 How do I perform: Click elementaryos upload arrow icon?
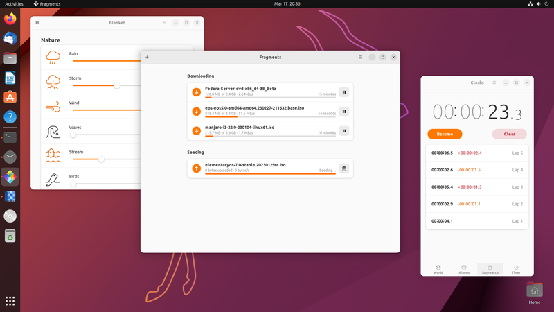tap(197, 168)
